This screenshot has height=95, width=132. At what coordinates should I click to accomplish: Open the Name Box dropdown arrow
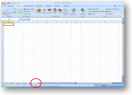[19, 19]
